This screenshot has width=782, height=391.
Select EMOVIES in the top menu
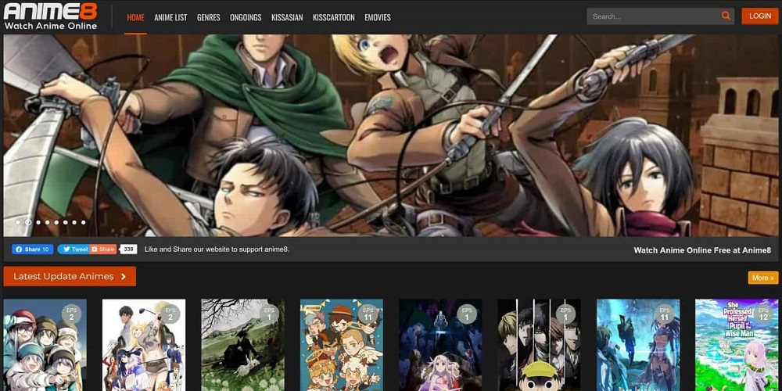(x=378, y=17)
